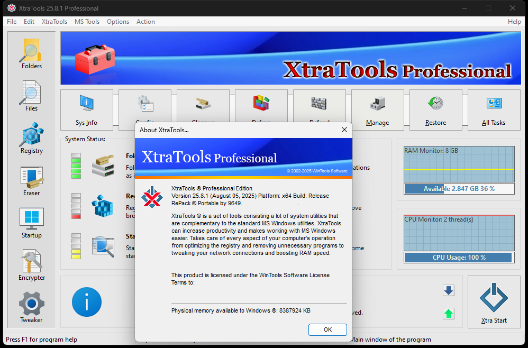The height and width of the screenshot is (348, 528).
Task: Click the green folders status level meter
Action: pyautogui.click(x=76, y=166)
